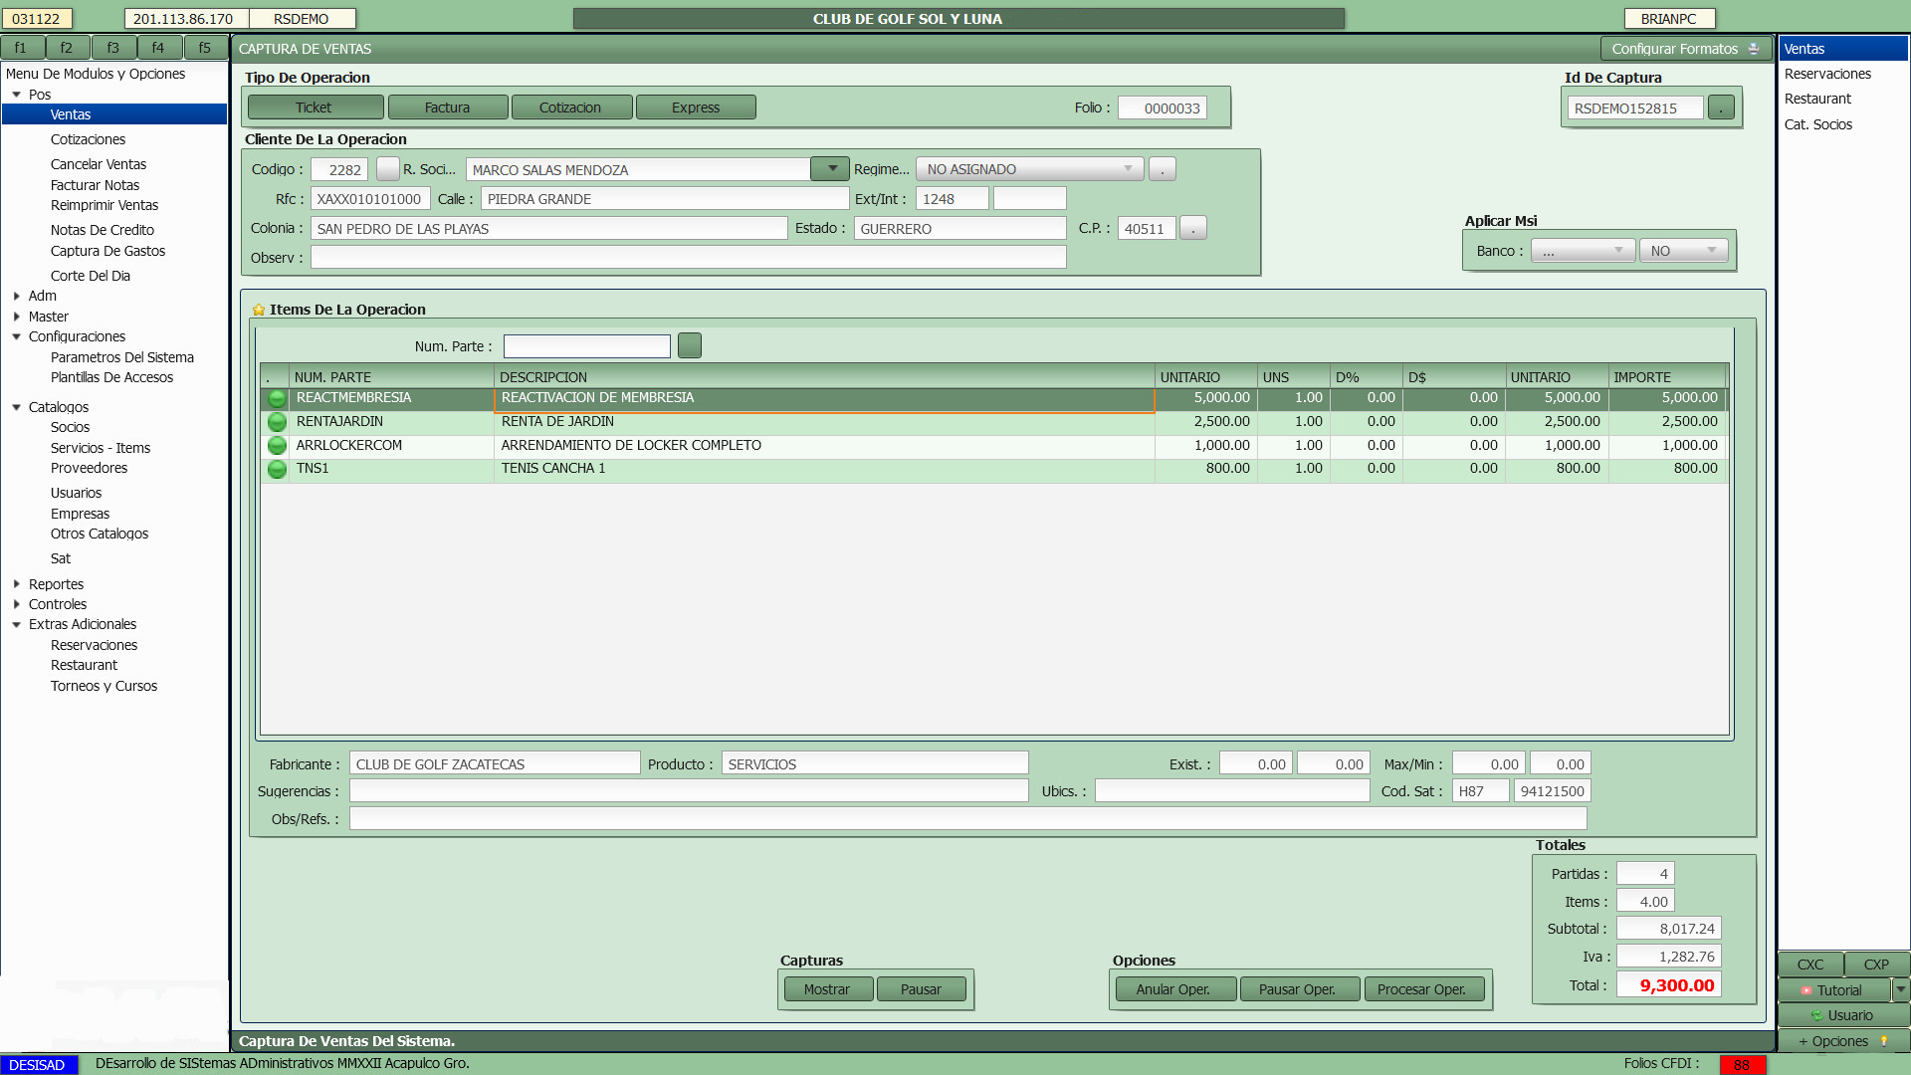The image size is (1911, 1075).
Task: Select Ticket operation type
Action: point(315,107)
